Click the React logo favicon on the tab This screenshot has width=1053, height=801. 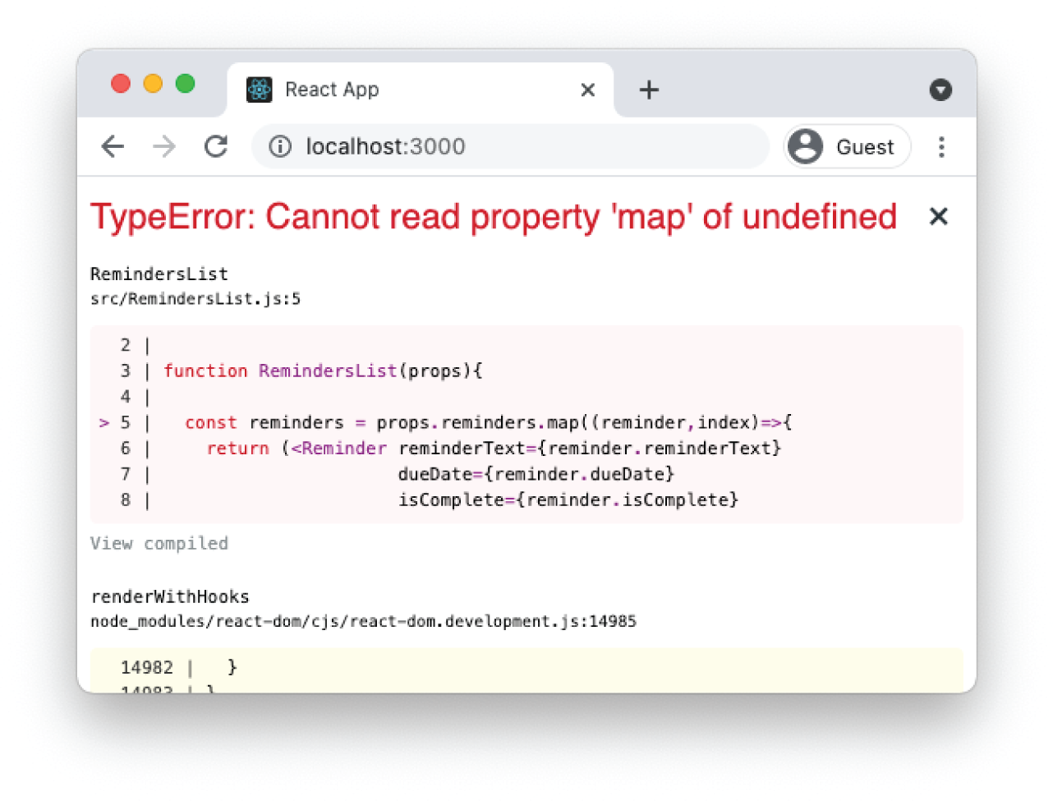[259, 90]
